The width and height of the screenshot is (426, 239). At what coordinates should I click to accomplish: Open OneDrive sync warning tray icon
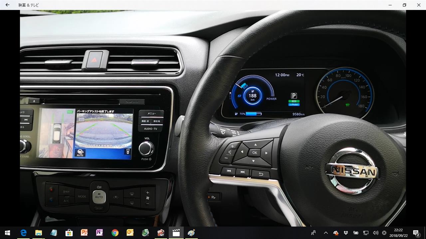pyautogui.click(x=336, y=233)
